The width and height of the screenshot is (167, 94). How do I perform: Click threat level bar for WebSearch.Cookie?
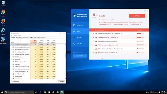(140, 53)
